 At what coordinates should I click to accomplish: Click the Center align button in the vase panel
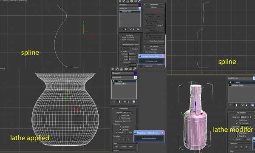(x=124, y=147)
